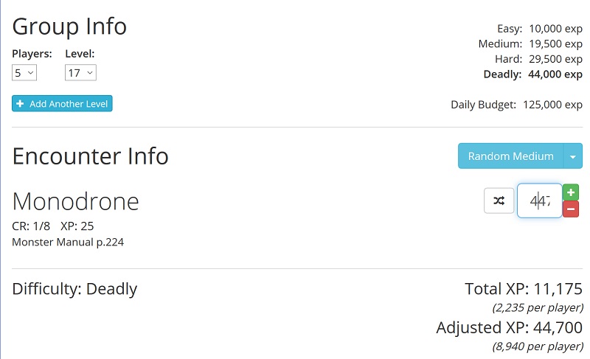Click Add Another Level button

point(62,104)
